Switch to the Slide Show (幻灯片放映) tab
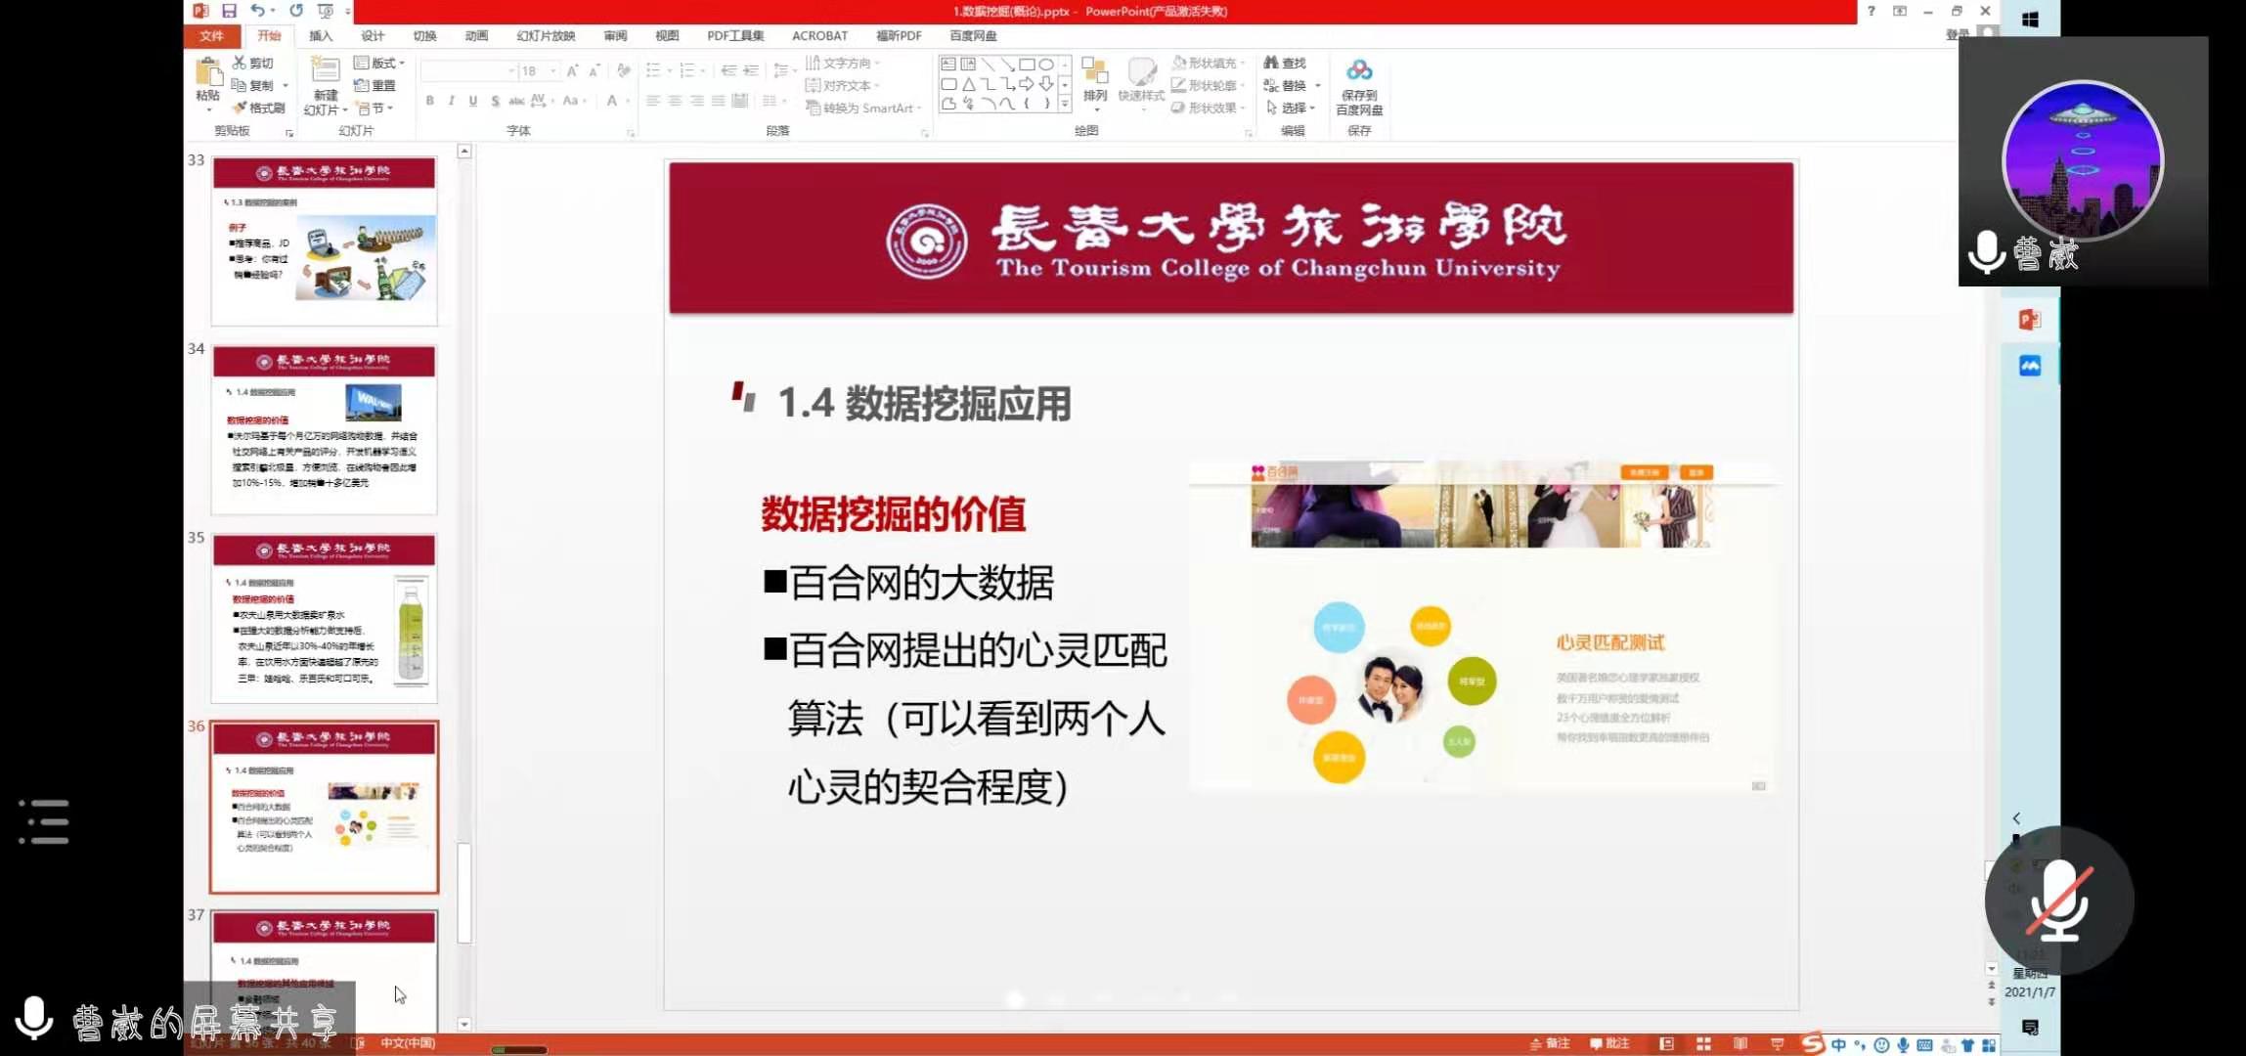Viewport: 2246px width, 1056px height. pyautogui.click(x=546, y=36)
